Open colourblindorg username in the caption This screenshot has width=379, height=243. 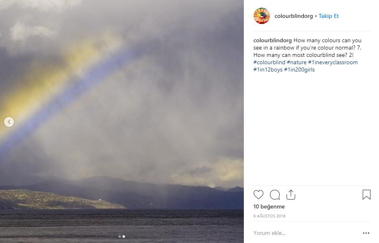(x=272, y=40)
